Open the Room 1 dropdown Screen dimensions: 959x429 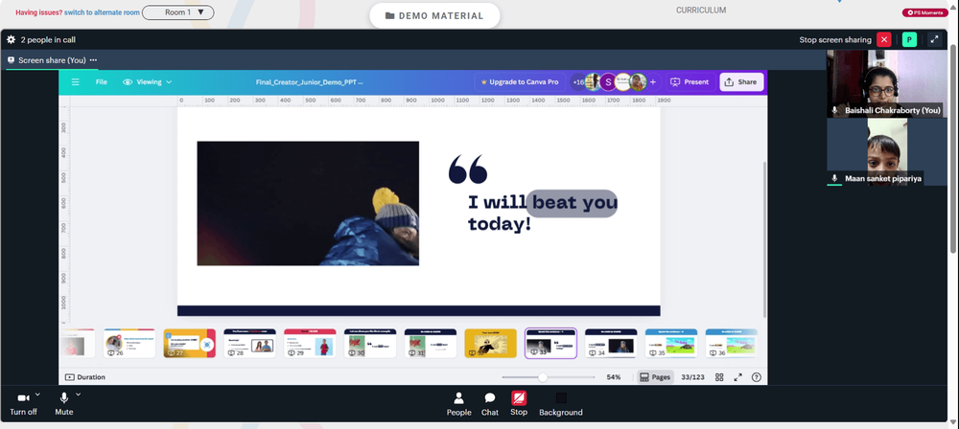178,12
